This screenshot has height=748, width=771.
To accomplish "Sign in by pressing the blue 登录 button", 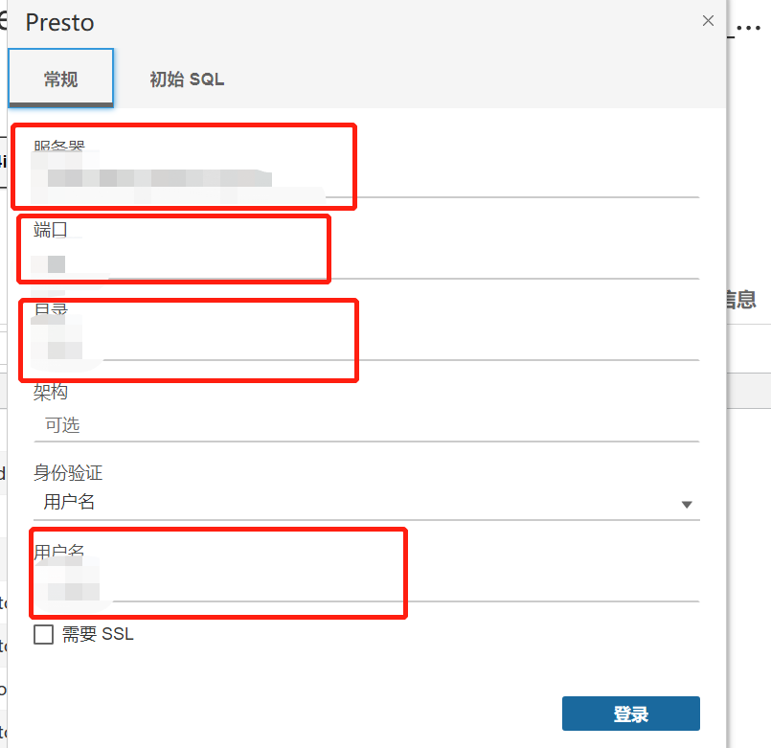I will 630,713.
